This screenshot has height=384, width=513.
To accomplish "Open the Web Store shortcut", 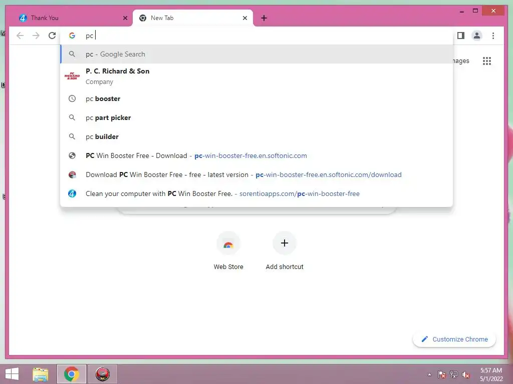I will [228, 251].
